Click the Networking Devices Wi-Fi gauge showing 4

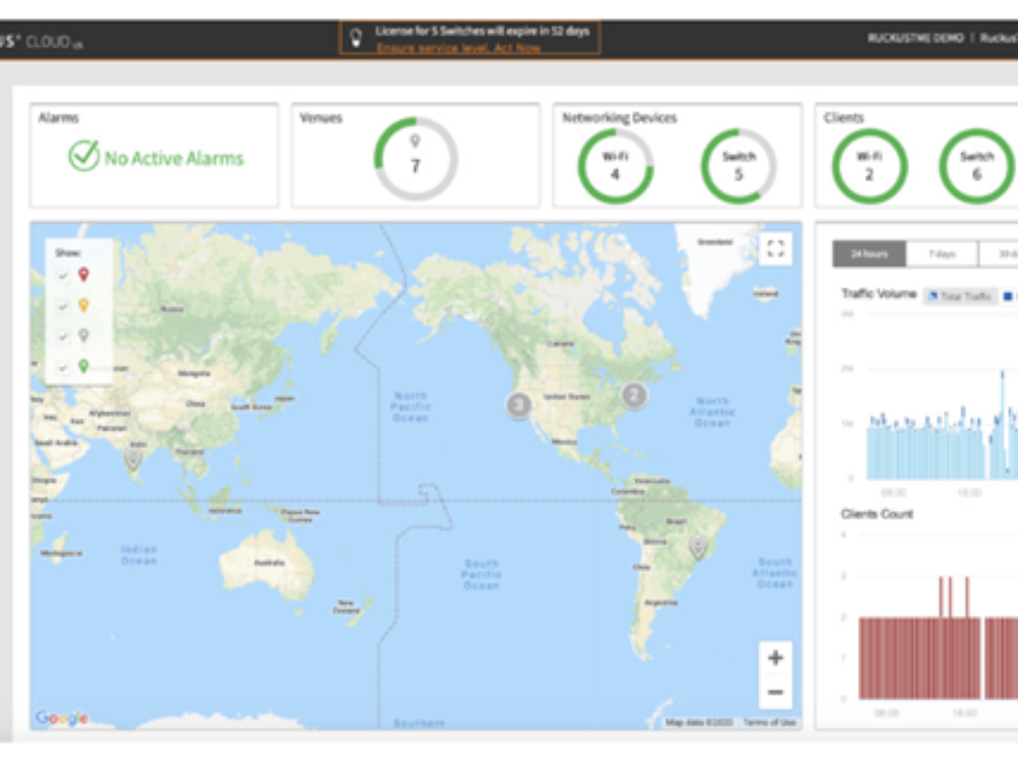click(x=615, y=166)
